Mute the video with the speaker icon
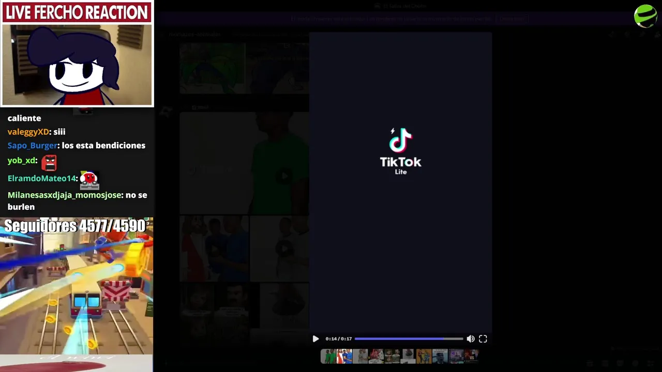662x372 pixels. (471, 339)
